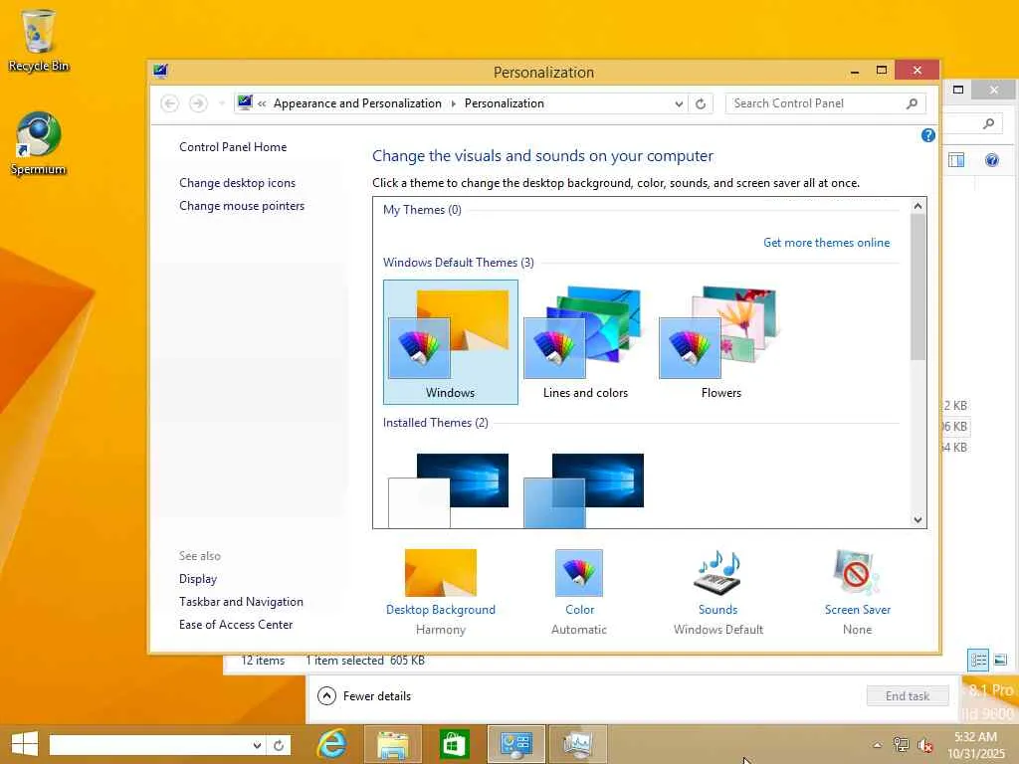Click the taskbar address refresh icon
This screenshot has width=1019, height=764.
pos(279,745)
